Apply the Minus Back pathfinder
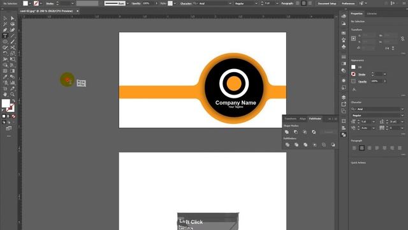 pos(333,145)
